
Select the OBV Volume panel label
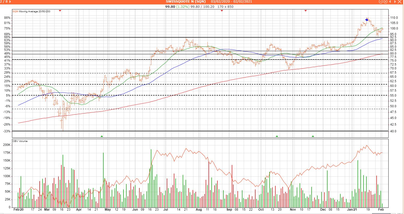click(20, 141)
